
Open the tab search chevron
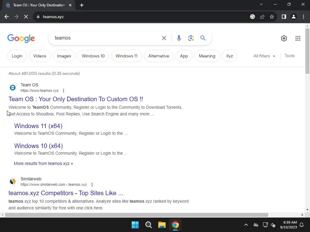261,4
